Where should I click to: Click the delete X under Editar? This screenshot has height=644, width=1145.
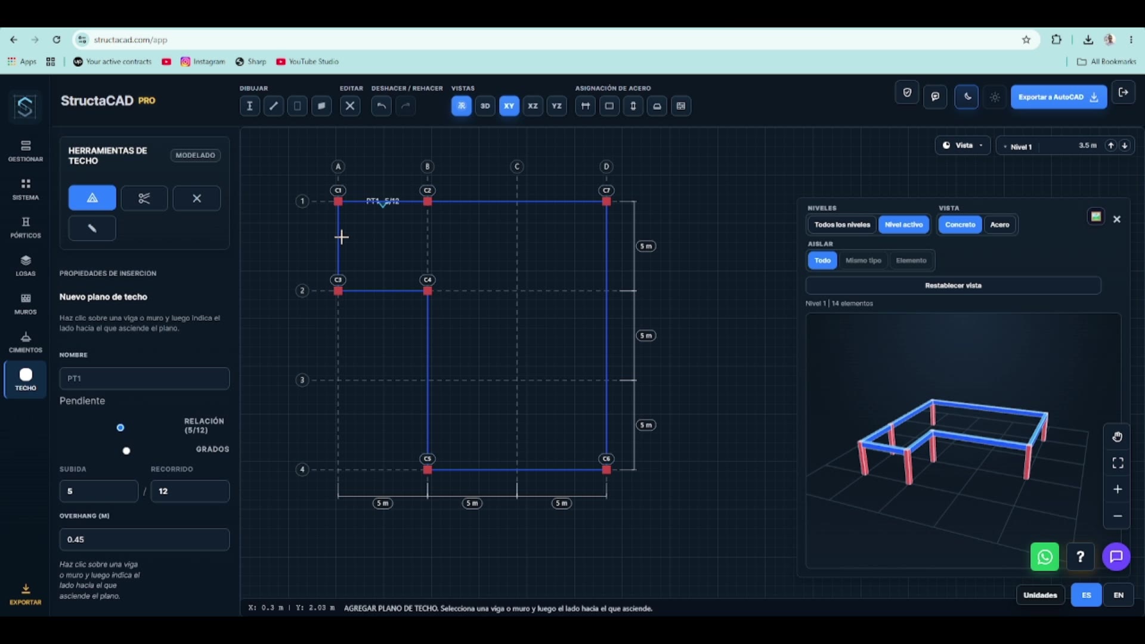(350, 106)
